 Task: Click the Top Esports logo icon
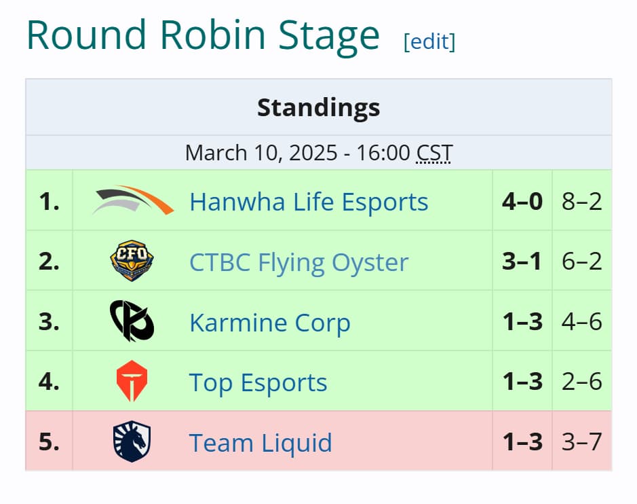132,382
